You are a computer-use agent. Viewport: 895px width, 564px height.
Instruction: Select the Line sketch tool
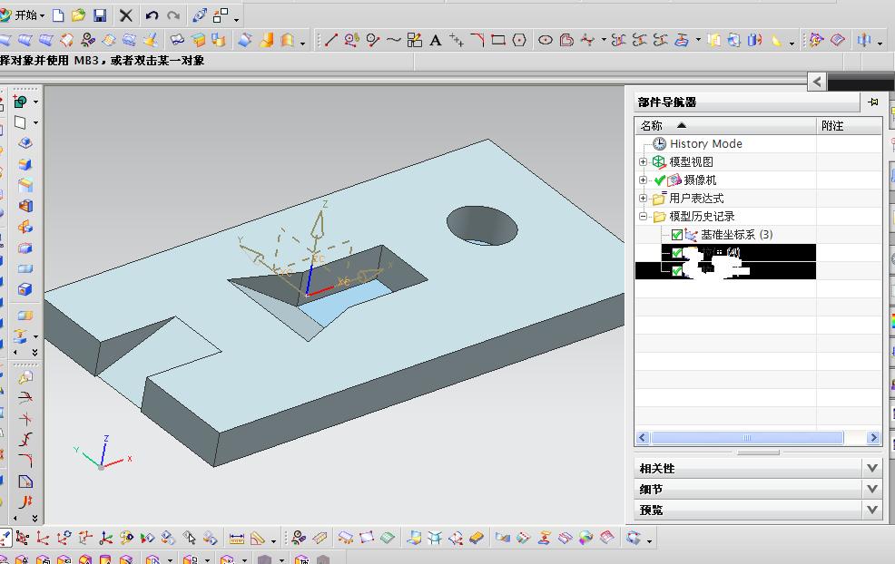pyautogui.click(x=331, y=40)
